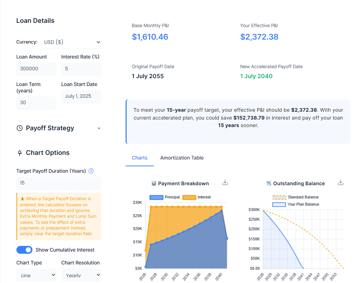
Task: Click the Loan Start Date field
Action: 81,96
